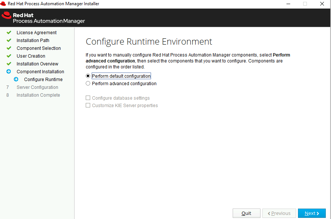Go to Component Selection step
Screen dimensions: 331x219
39,48
